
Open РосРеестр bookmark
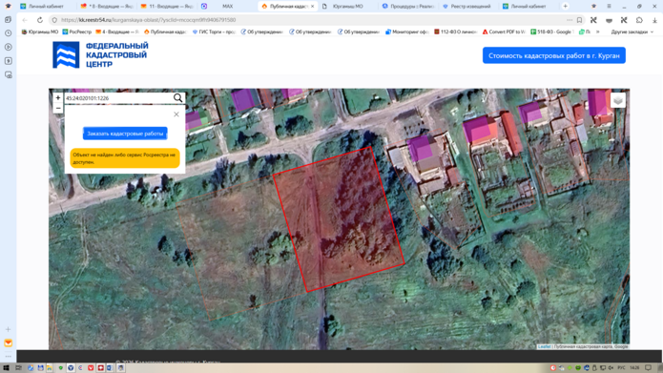[x=77, y=31]
